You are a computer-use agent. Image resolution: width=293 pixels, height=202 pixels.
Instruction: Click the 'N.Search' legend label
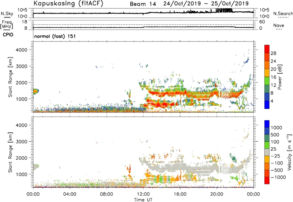pyautogui.click(x=283, y=13)
